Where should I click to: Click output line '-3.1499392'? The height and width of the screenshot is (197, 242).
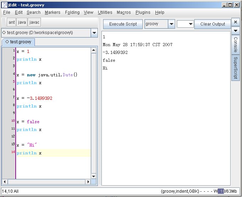tap(115, 53)
